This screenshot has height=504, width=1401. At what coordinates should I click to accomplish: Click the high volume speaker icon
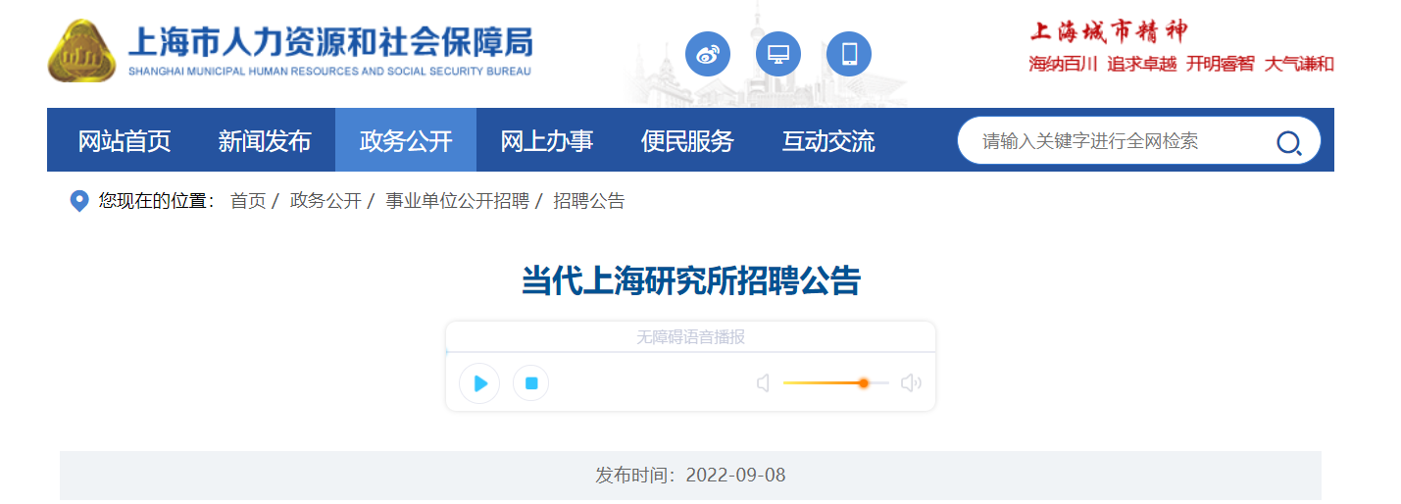[x=911, y=382]
